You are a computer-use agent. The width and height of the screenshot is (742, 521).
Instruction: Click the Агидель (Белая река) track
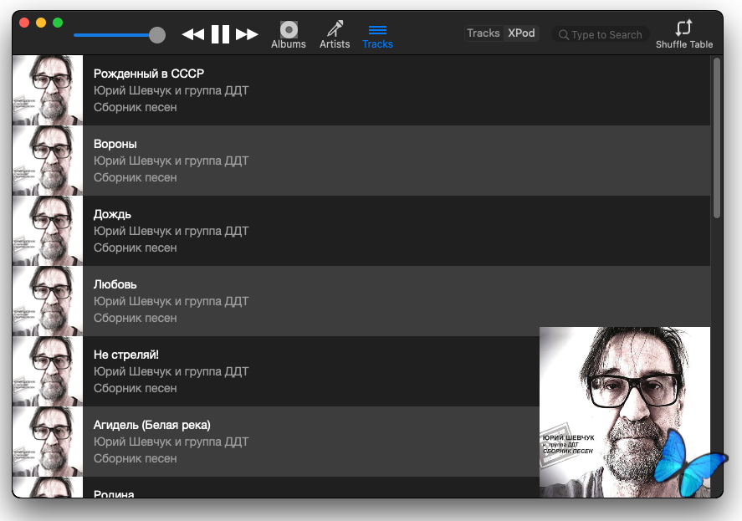click(151, 425)
